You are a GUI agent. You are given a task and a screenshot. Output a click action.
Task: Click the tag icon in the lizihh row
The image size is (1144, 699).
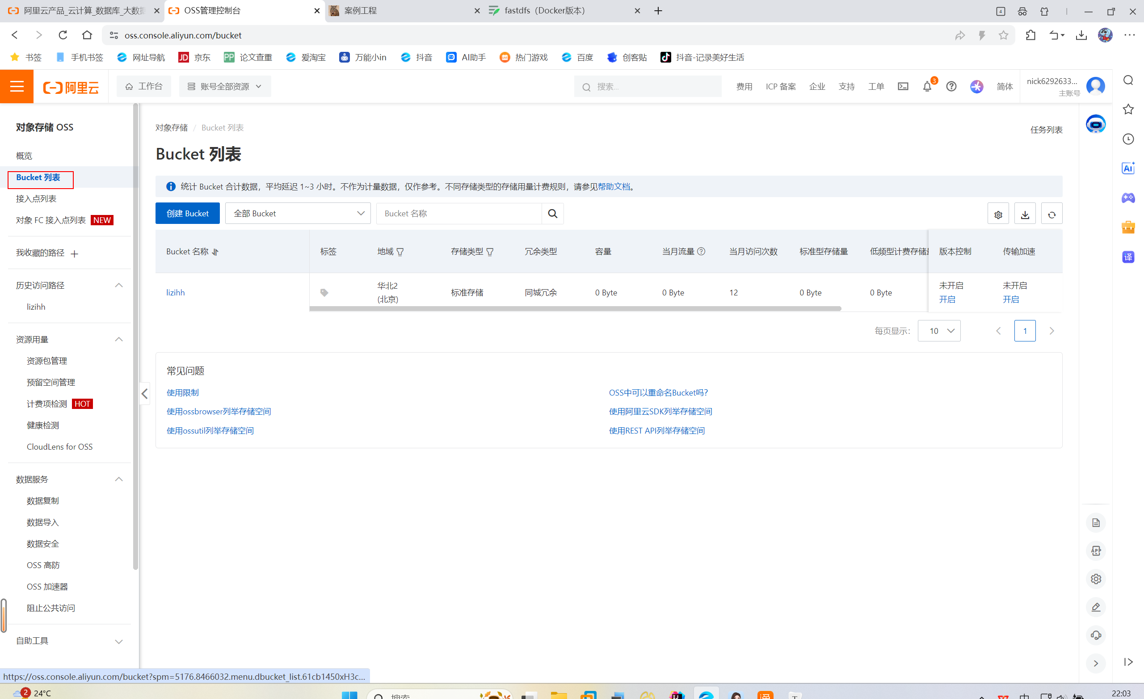pyautogui.click(x=324, y=293)
